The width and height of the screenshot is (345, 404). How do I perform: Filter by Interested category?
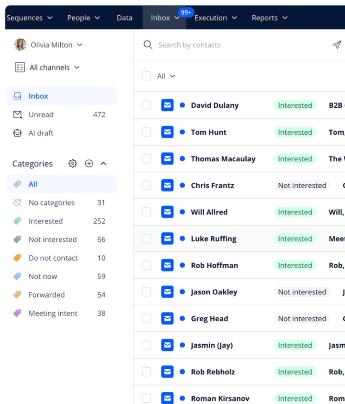point(61,221)
